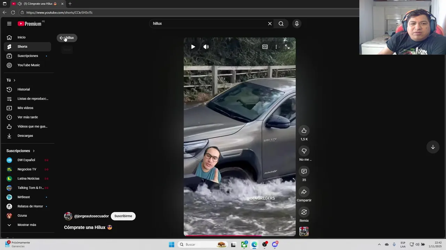The width and height of the screenshot is (446, 250).
Task: Open Talking Tom & Friends subscription
Action: (27, 188)
